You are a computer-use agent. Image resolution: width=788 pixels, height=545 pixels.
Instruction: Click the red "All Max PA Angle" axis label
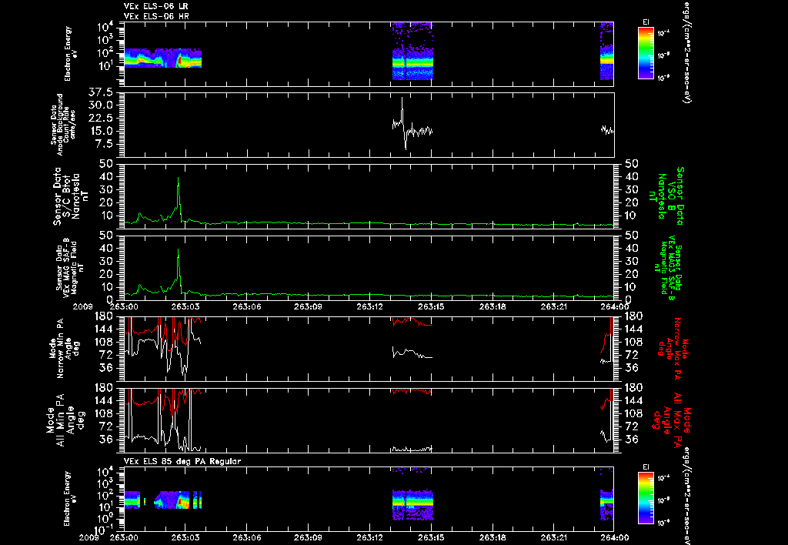pyautogui.click(x=672, y=420)
